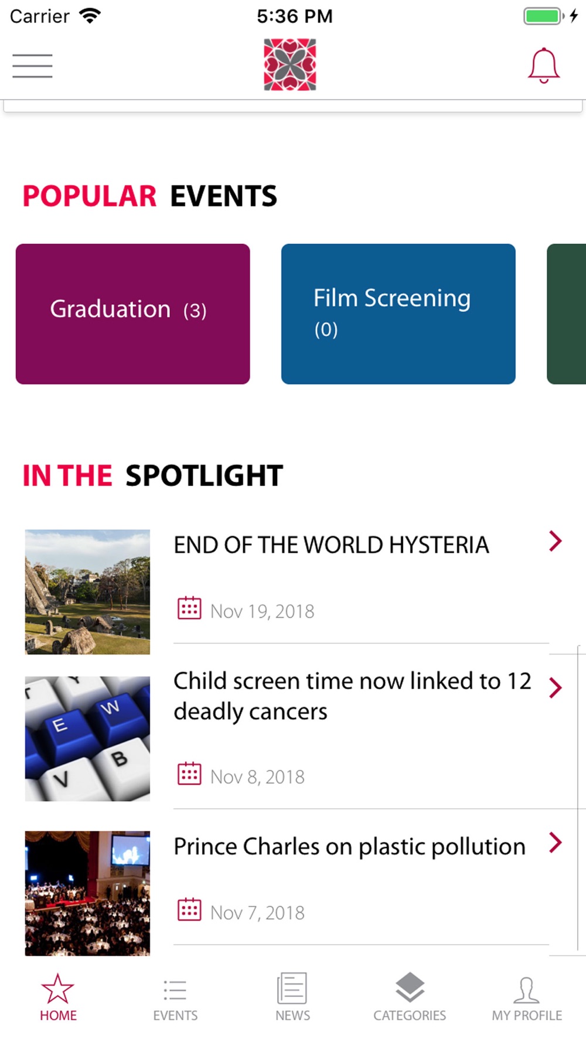Tap the My Profile person icon
The image size is (586, 1042).
[x=526, y=990]
